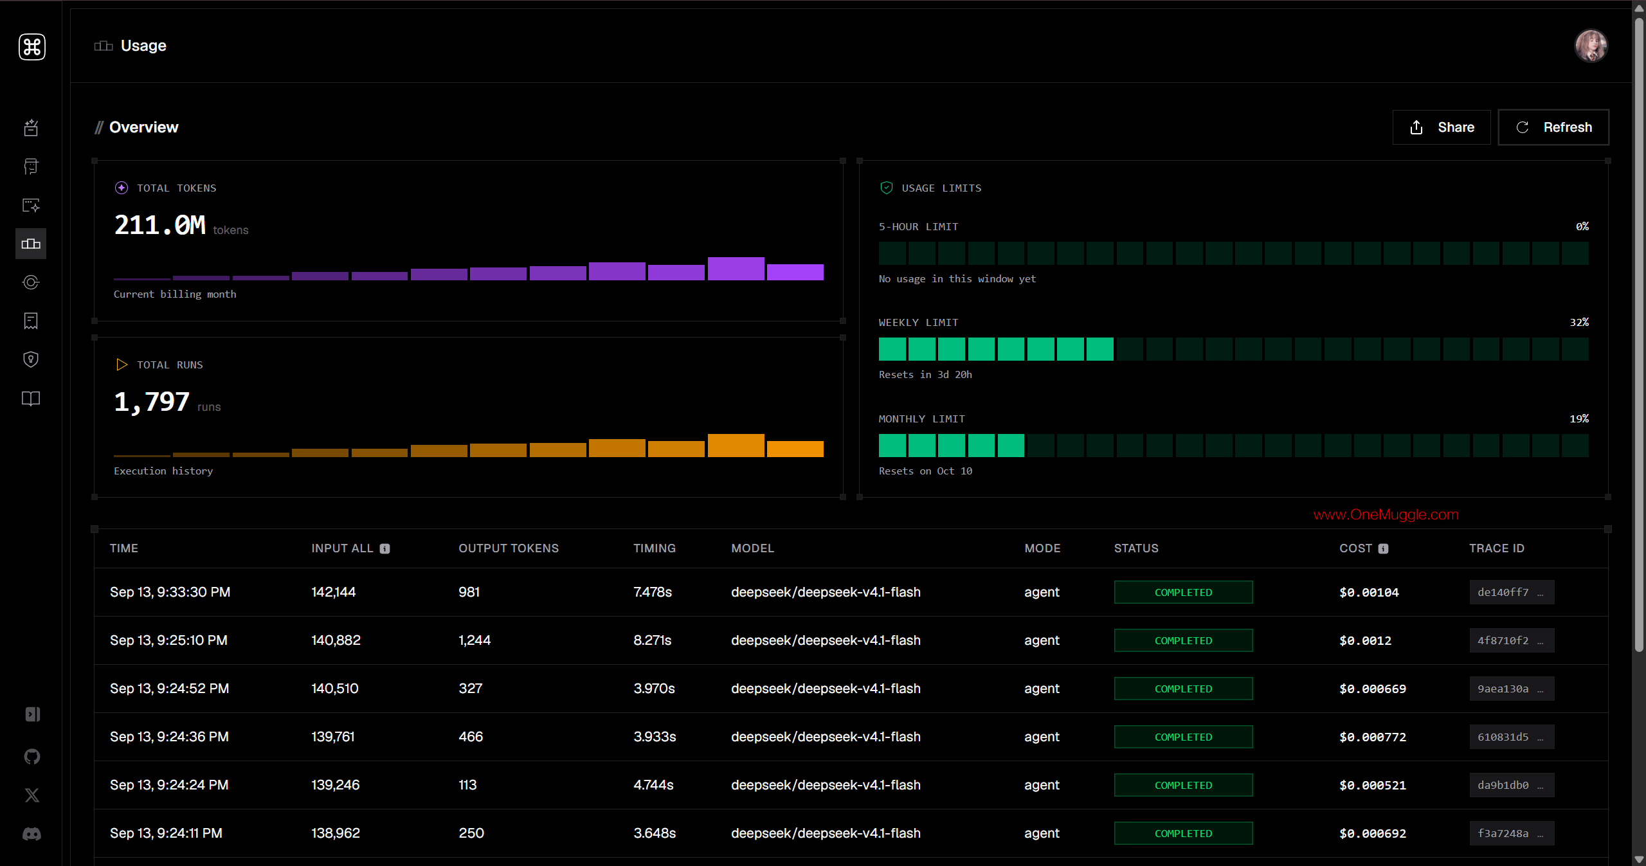
Task: Open the agent face sidebar icon
Action: click(x=31, y=167)
